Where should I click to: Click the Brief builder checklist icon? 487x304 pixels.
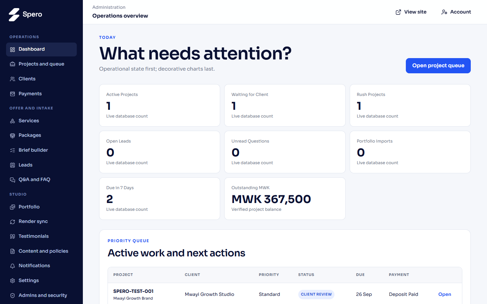[13, 150]
